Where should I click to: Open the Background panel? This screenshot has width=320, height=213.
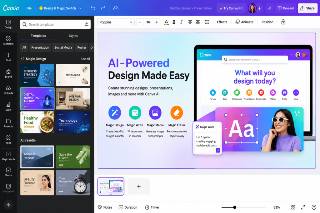[x=8, y=188]
